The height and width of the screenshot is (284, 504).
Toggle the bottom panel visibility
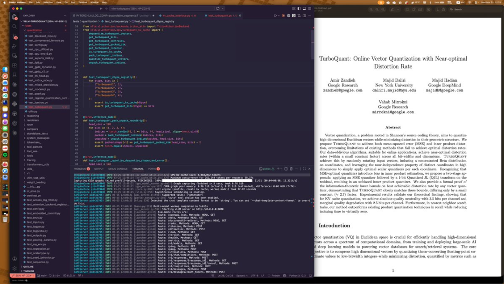(304, 9)
